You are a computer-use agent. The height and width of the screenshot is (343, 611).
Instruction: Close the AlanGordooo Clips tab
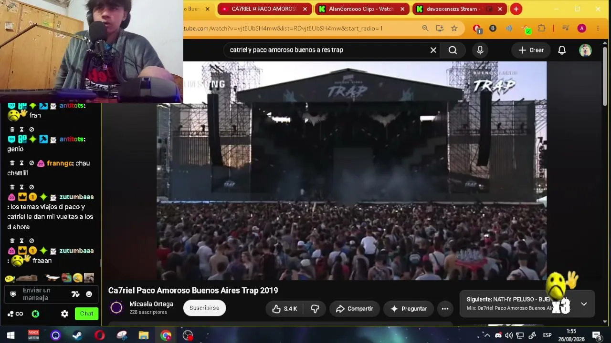402,9
